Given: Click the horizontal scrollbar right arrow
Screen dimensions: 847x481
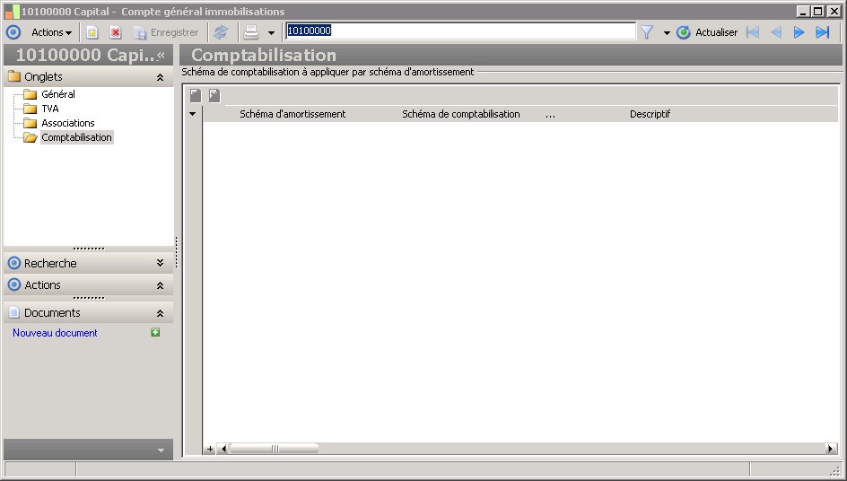Looking at the screenshot, I should pyautogui.click(x=831, y=449).
